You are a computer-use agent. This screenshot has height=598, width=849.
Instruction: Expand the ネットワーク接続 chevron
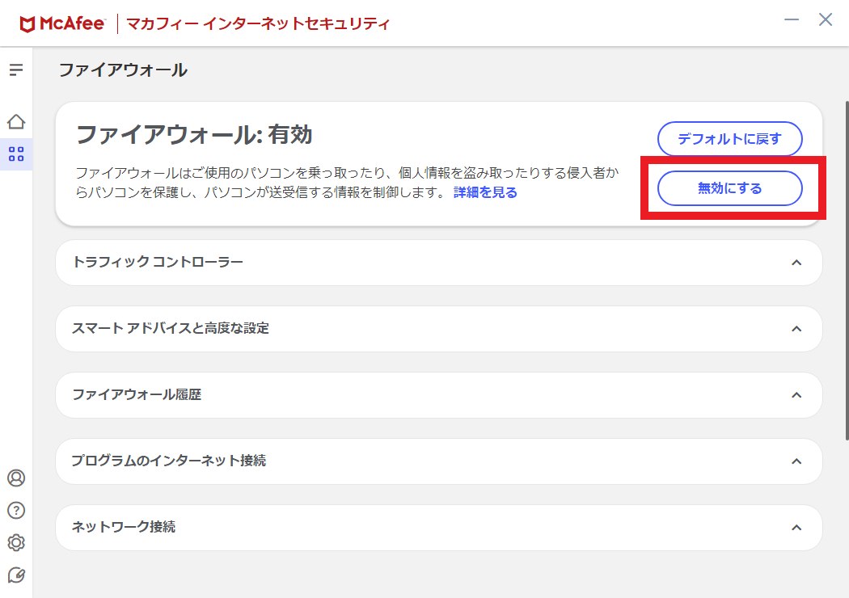point(796,528)
